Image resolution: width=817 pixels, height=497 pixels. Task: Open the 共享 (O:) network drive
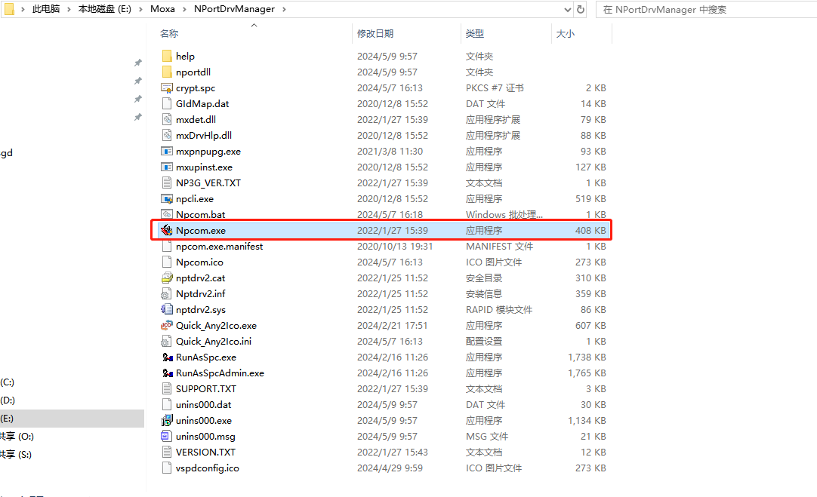point(17,437)
